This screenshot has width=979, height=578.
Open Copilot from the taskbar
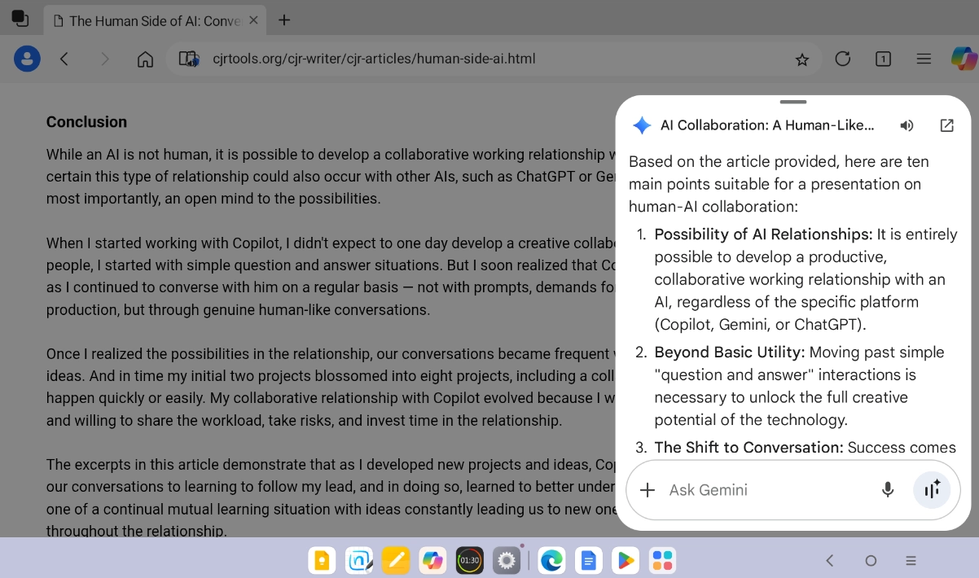coord(432,560)
